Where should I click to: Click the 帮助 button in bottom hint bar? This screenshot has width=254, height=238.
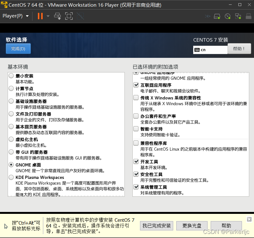(226, 226)
